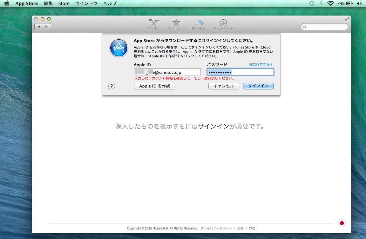The image size is (366, 239).
Task: Click the Japan flag region icon
Action: pos(342,223)
